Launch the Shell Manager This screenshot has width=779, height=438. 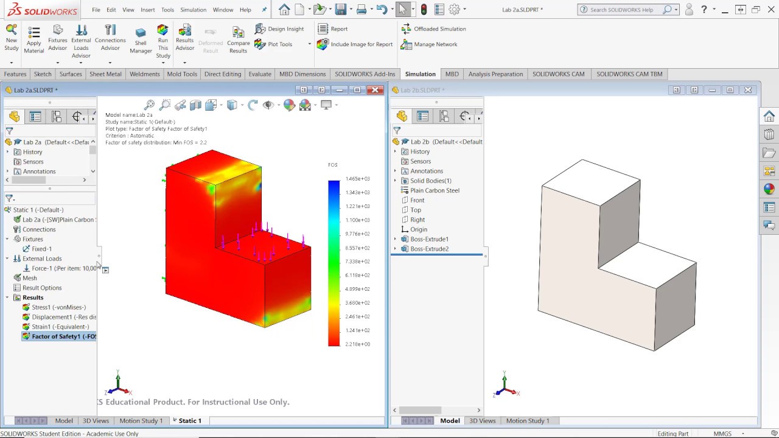pyautogui.click(x=141, y=40)
